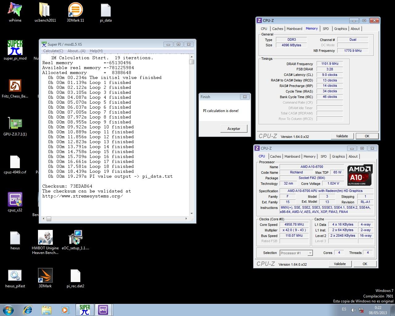395x316 pixels.
Task: Switch to Super PI taskbar button
Action: coord(85,310)
